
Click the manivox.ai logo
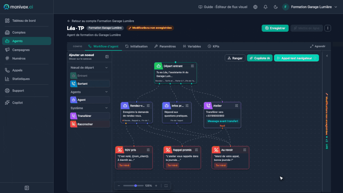click(x=18, y=7)
